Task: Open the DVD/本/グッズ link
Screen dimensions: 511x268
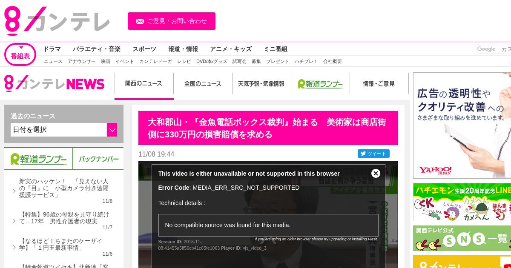Action: point(212,61)
